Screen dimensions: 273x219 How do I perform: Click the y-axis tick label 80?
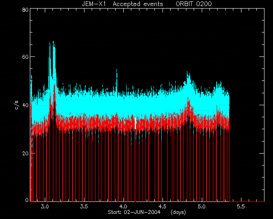click(25, 9)
